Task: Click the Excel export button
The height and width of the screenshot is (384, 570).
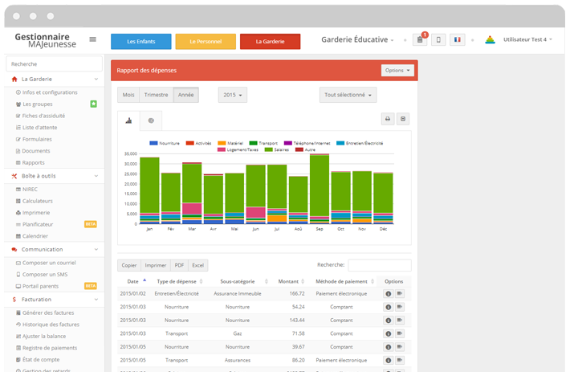Action: point(197,265)
